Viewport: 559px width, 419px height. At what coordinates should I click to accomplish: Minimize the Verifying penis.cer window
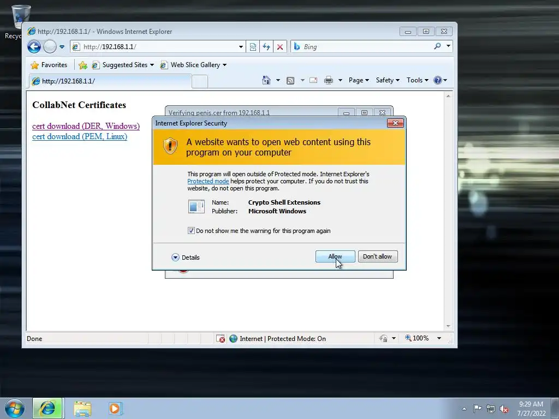tap(346, 112)
